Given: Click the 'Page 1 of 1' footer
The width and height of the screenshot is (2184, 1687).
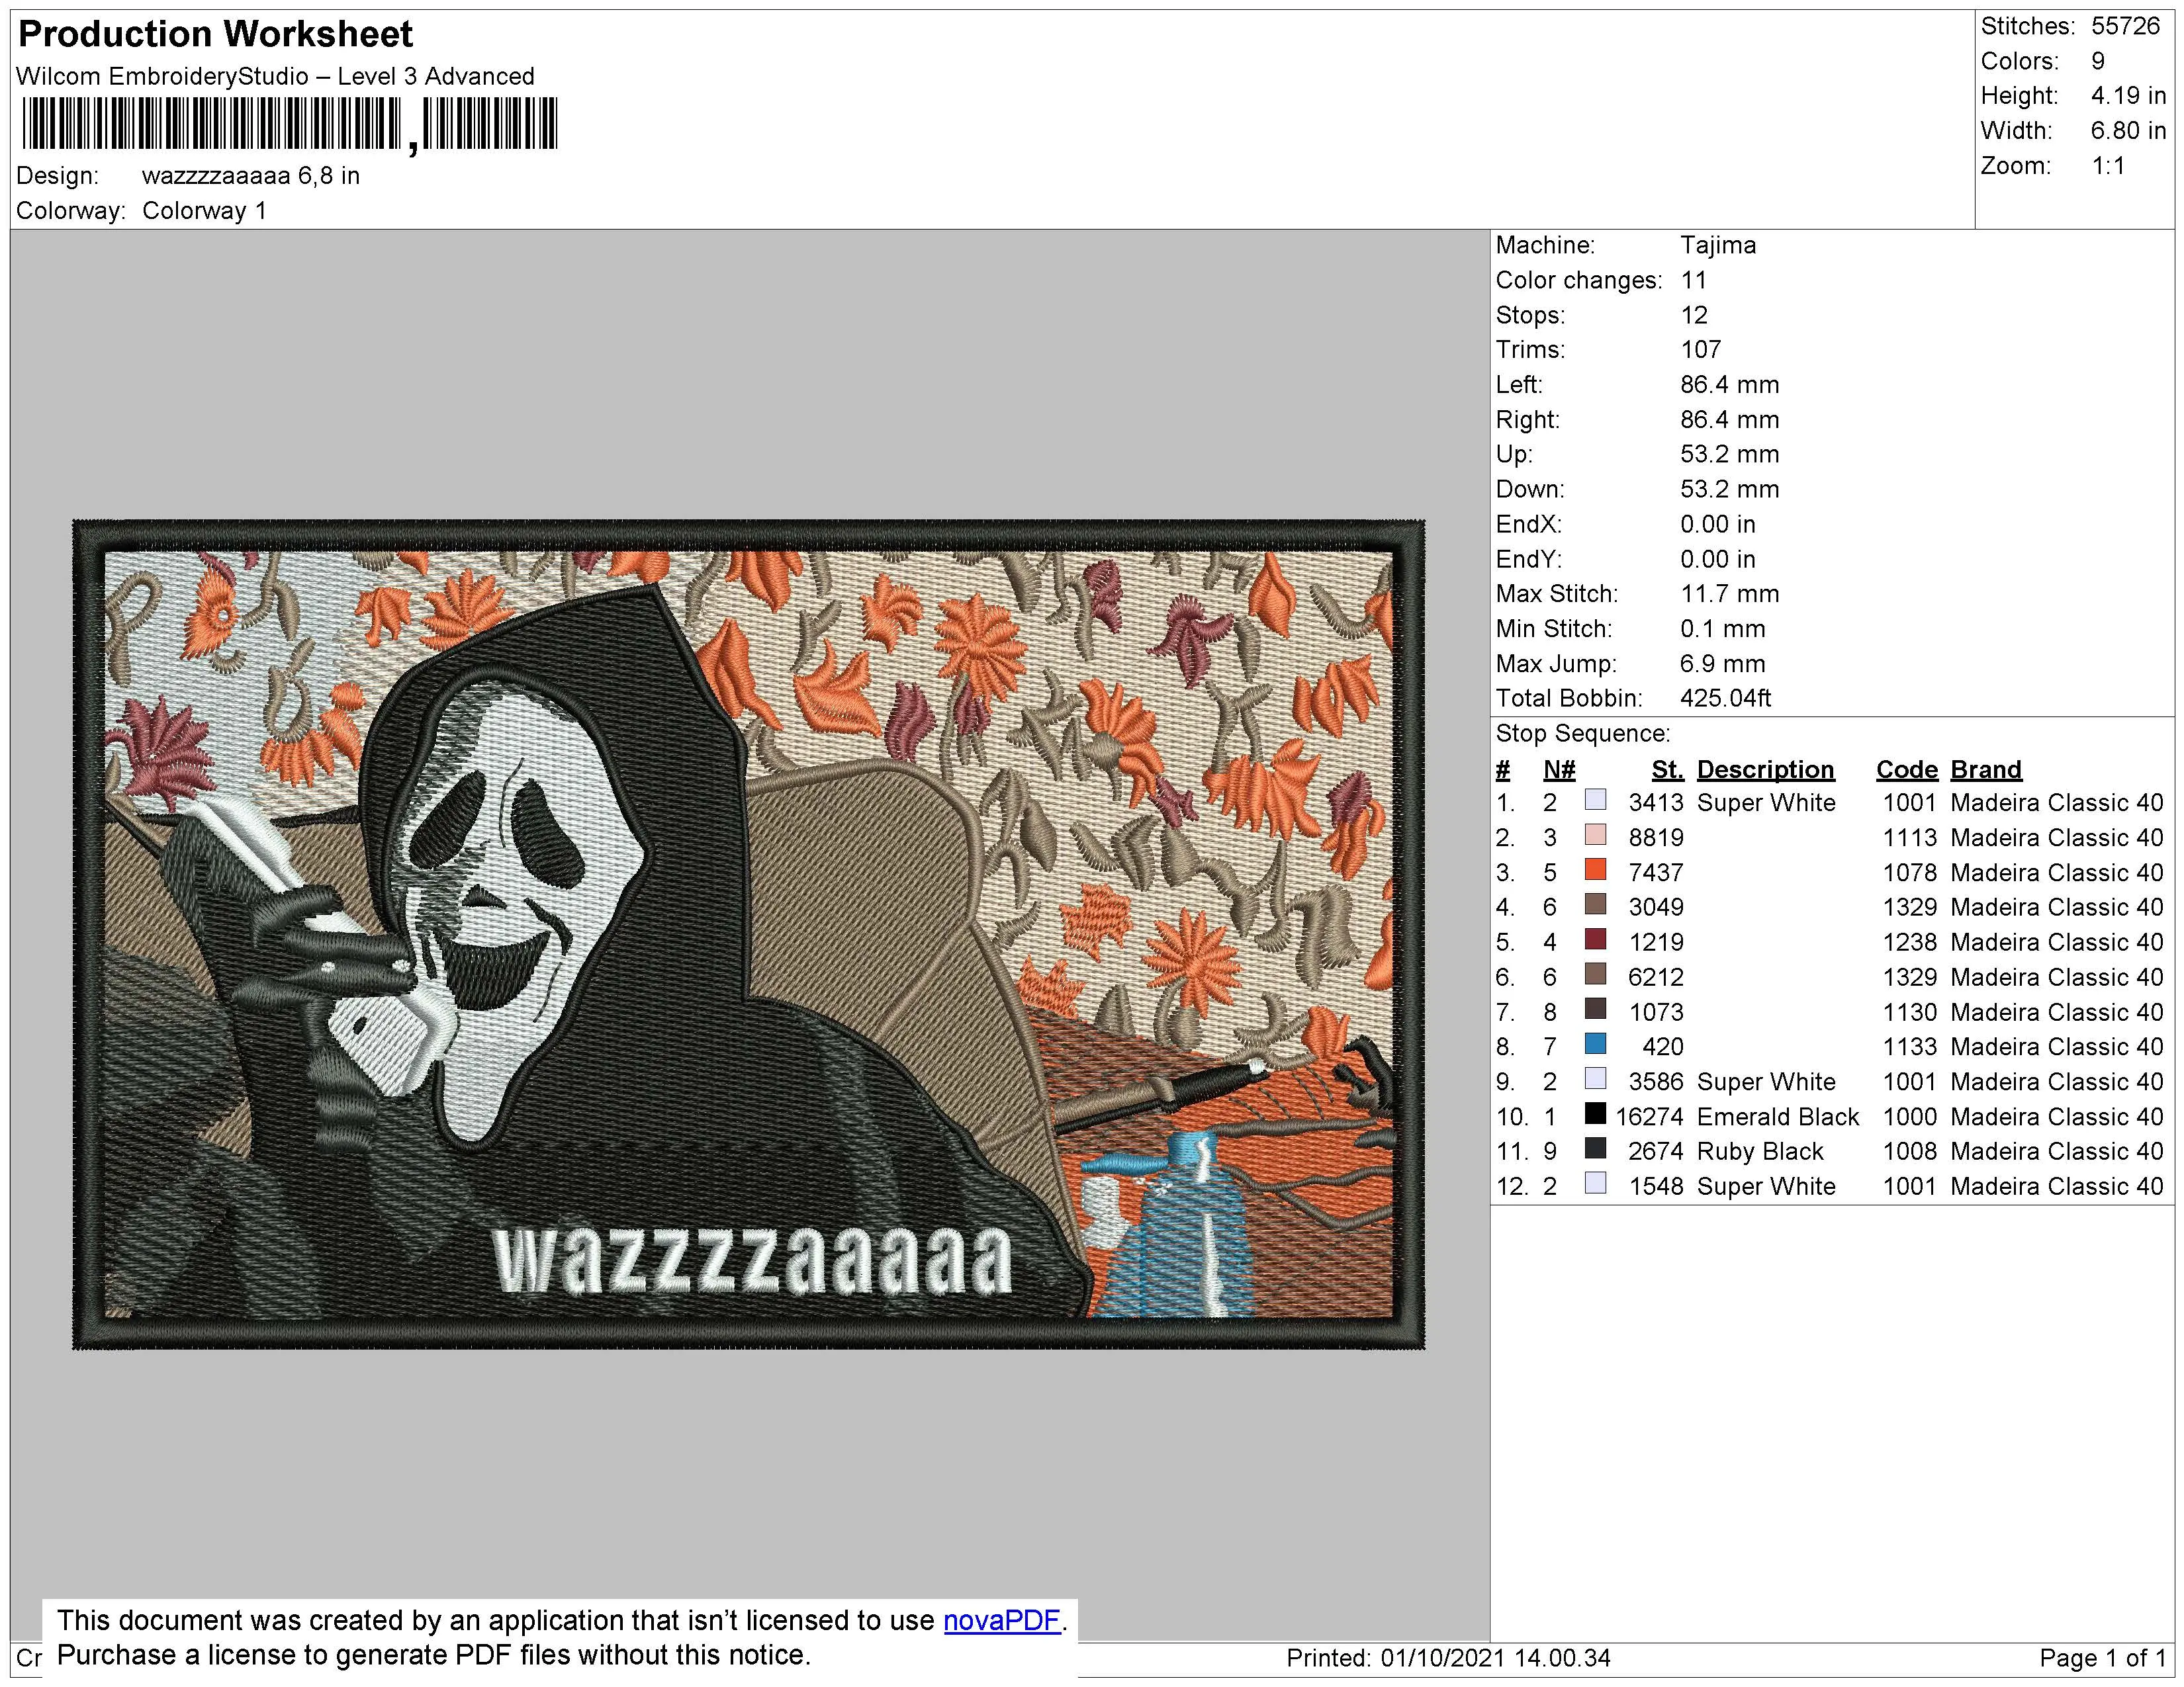Looking at the screenshot, I should point(2102,1658).
